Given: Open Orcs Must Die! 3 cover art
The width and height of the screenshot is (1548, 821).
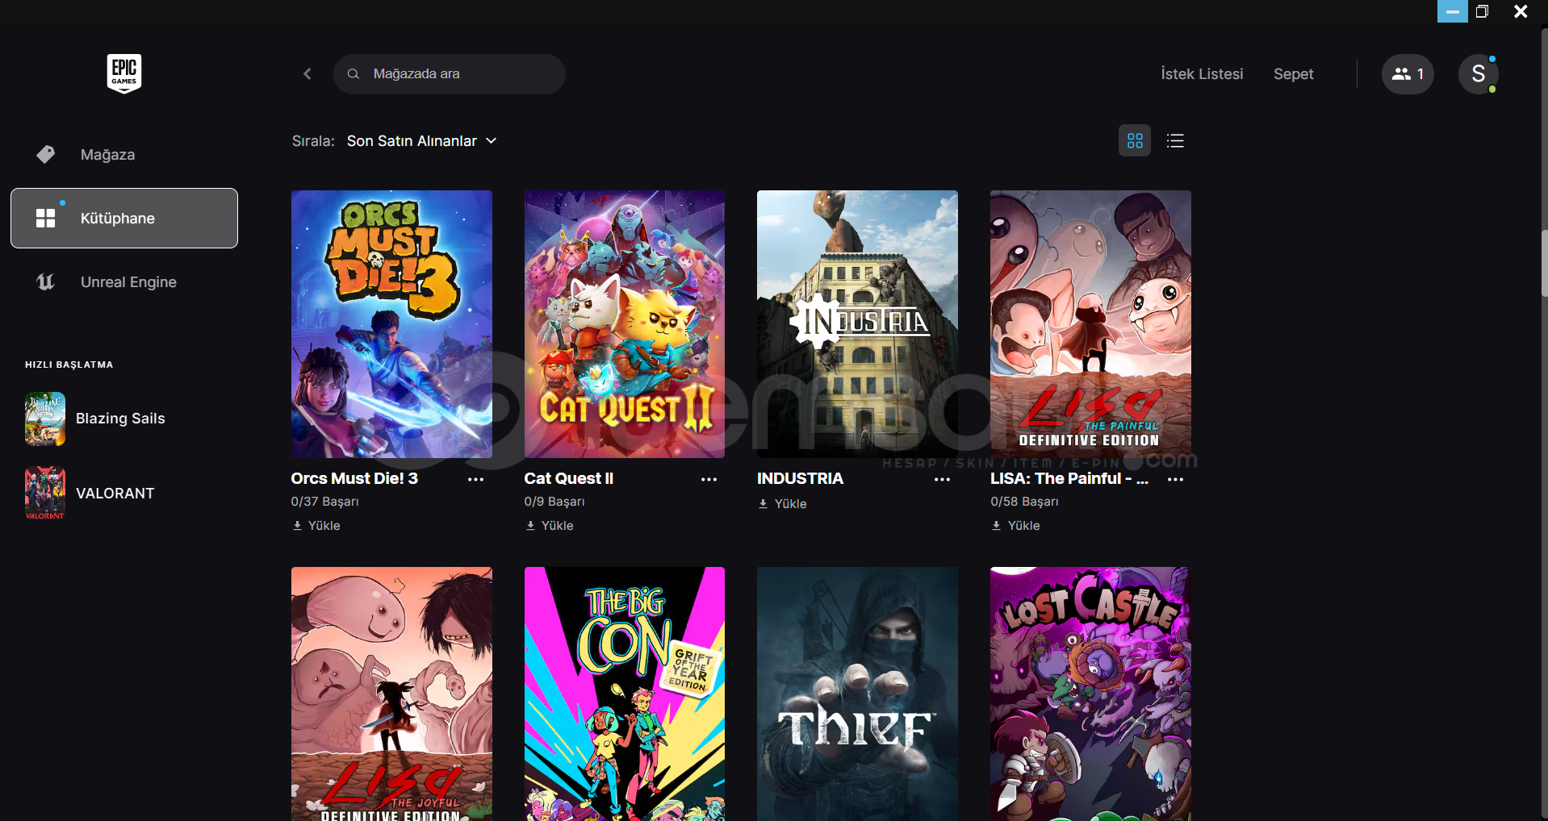Looking at the screenshot, I should (x=391, y=324).
